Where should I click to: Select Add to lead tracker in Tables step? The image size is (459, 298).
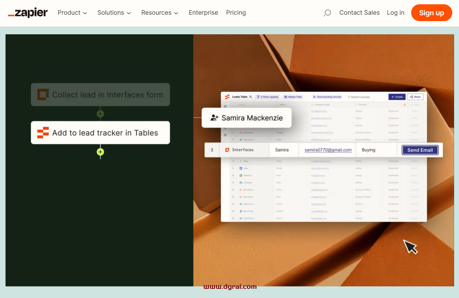100,133
